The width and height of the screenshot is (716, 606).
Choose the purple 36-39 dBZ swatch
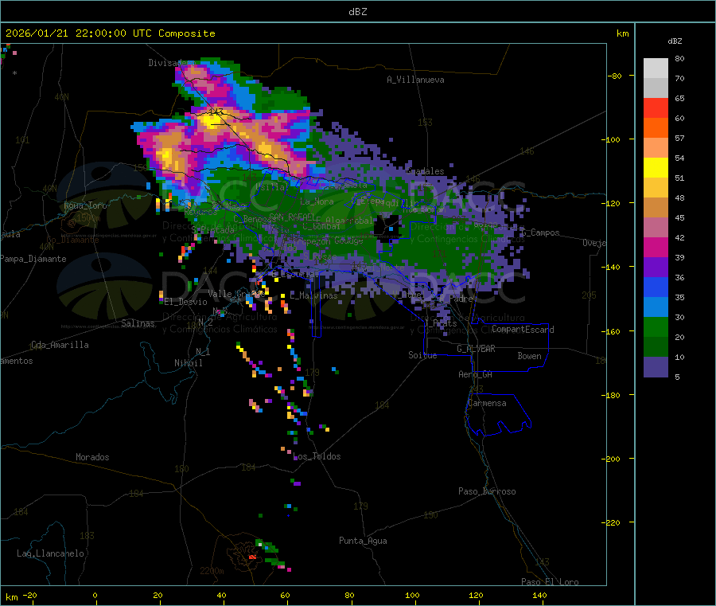point(656,268)
